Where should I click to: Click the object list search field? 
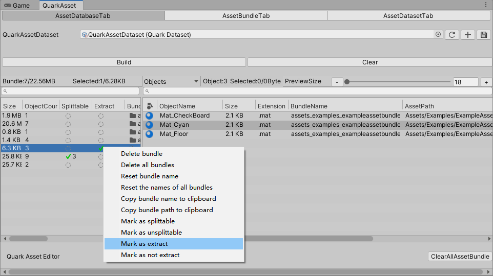click(x=318, y=91)
